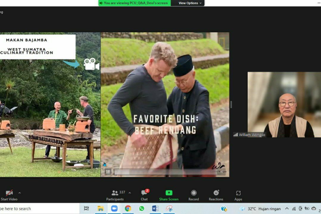Pause the playing Beef Rendang video
The width and height of the screenshot is (321, 214).
coord(108,172)
